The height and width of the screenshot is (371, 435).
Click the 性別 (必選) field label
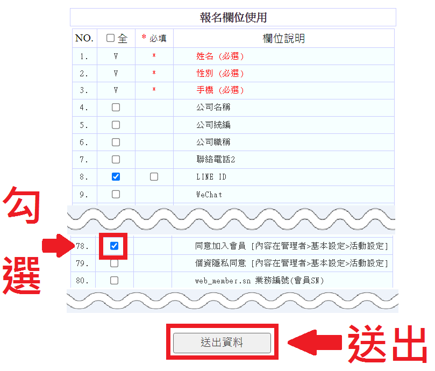point(220,73)
